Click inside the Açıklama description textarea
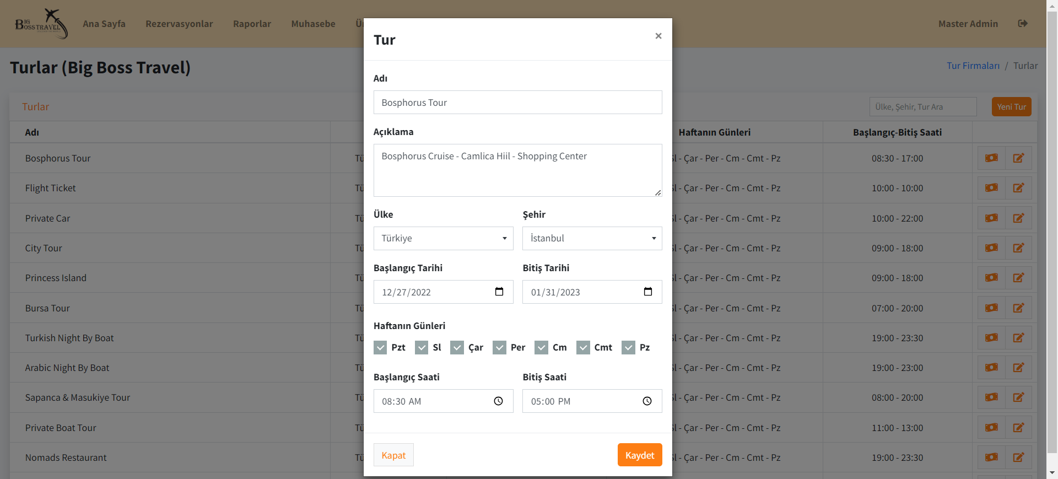The image size is (1058, 479). (x=518, y=170)
